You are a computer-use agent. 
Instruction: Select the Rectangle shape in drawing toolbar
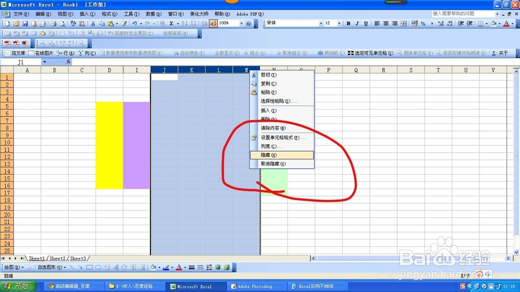[89, 267]
